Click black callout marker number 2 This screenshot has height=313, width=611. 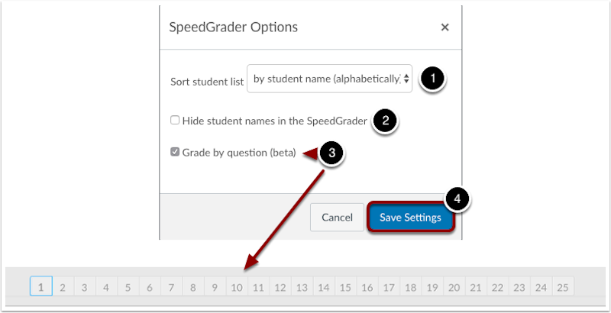386,120
